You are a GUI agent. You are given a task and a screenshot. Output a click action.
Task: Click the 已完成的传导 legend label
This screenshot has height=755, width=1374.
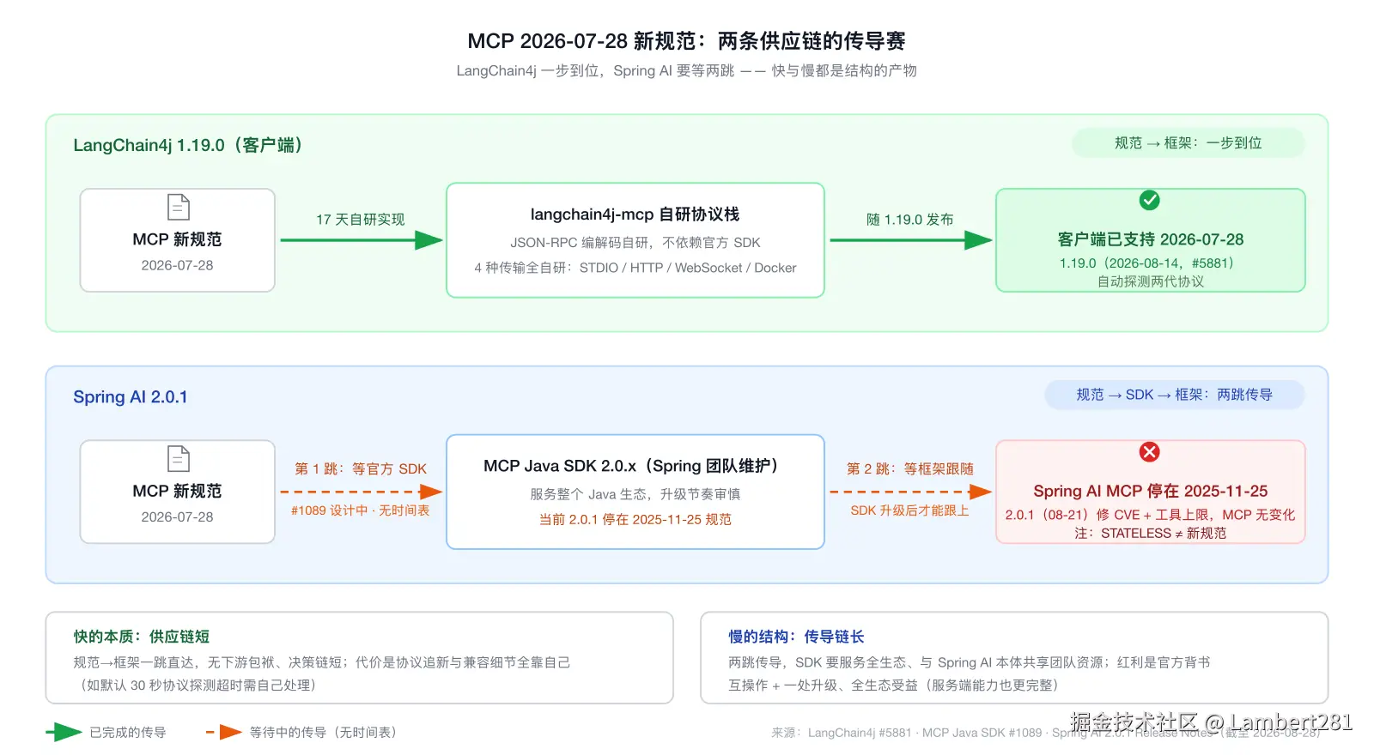(x=128, y=733)
